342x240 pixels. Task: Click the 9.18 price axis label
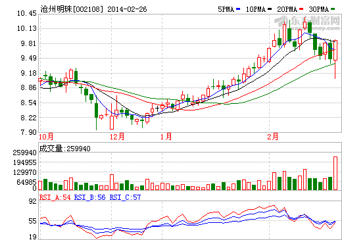[28, 73]
